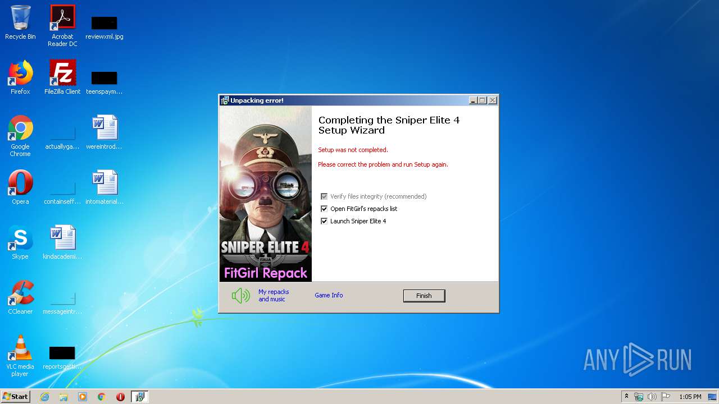
Task: Click the Sniper Elite 4 cover image
Action: tap(265, 194)
